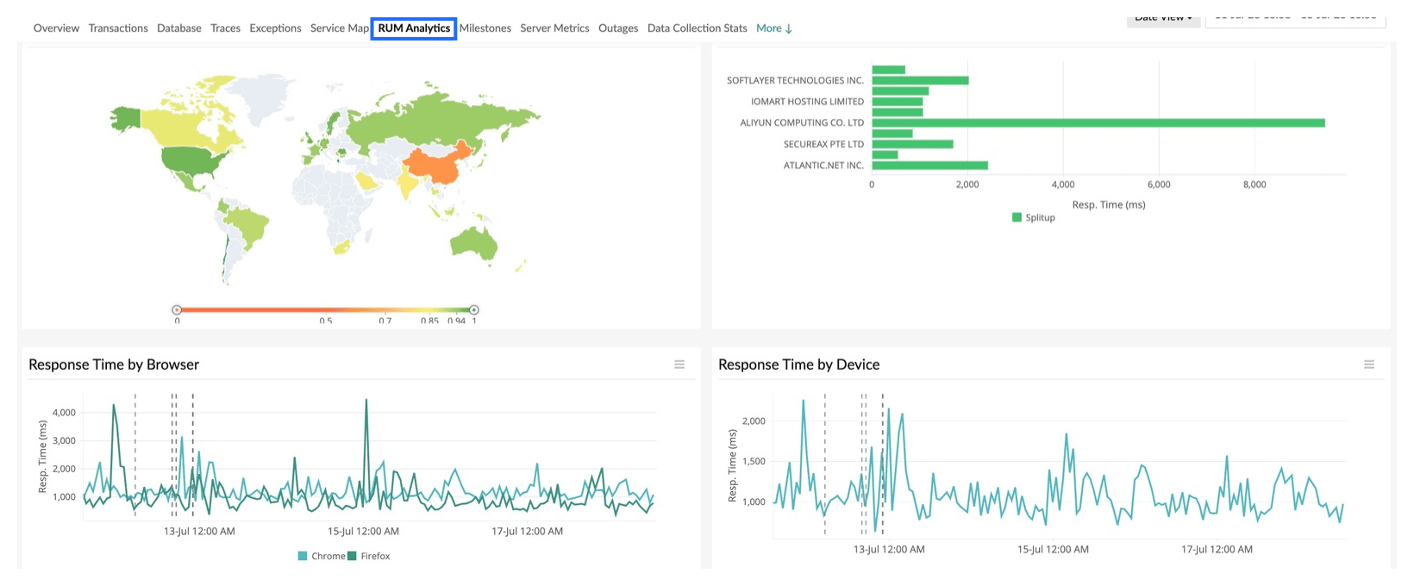Toggle the Chrome series in the legend
This screenshot has width=1414, height=586.
pos(322,556)
